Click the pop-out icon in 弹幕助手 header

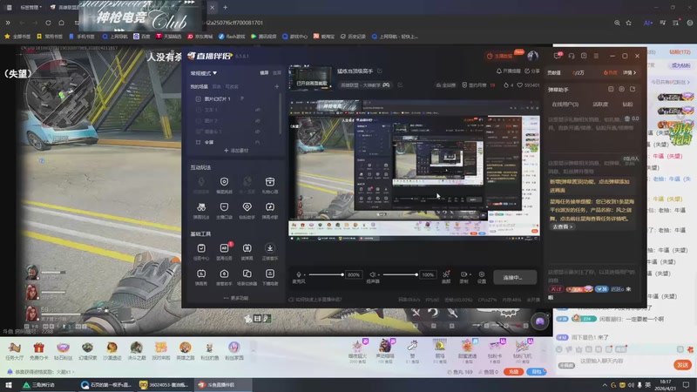pos(633,90)
